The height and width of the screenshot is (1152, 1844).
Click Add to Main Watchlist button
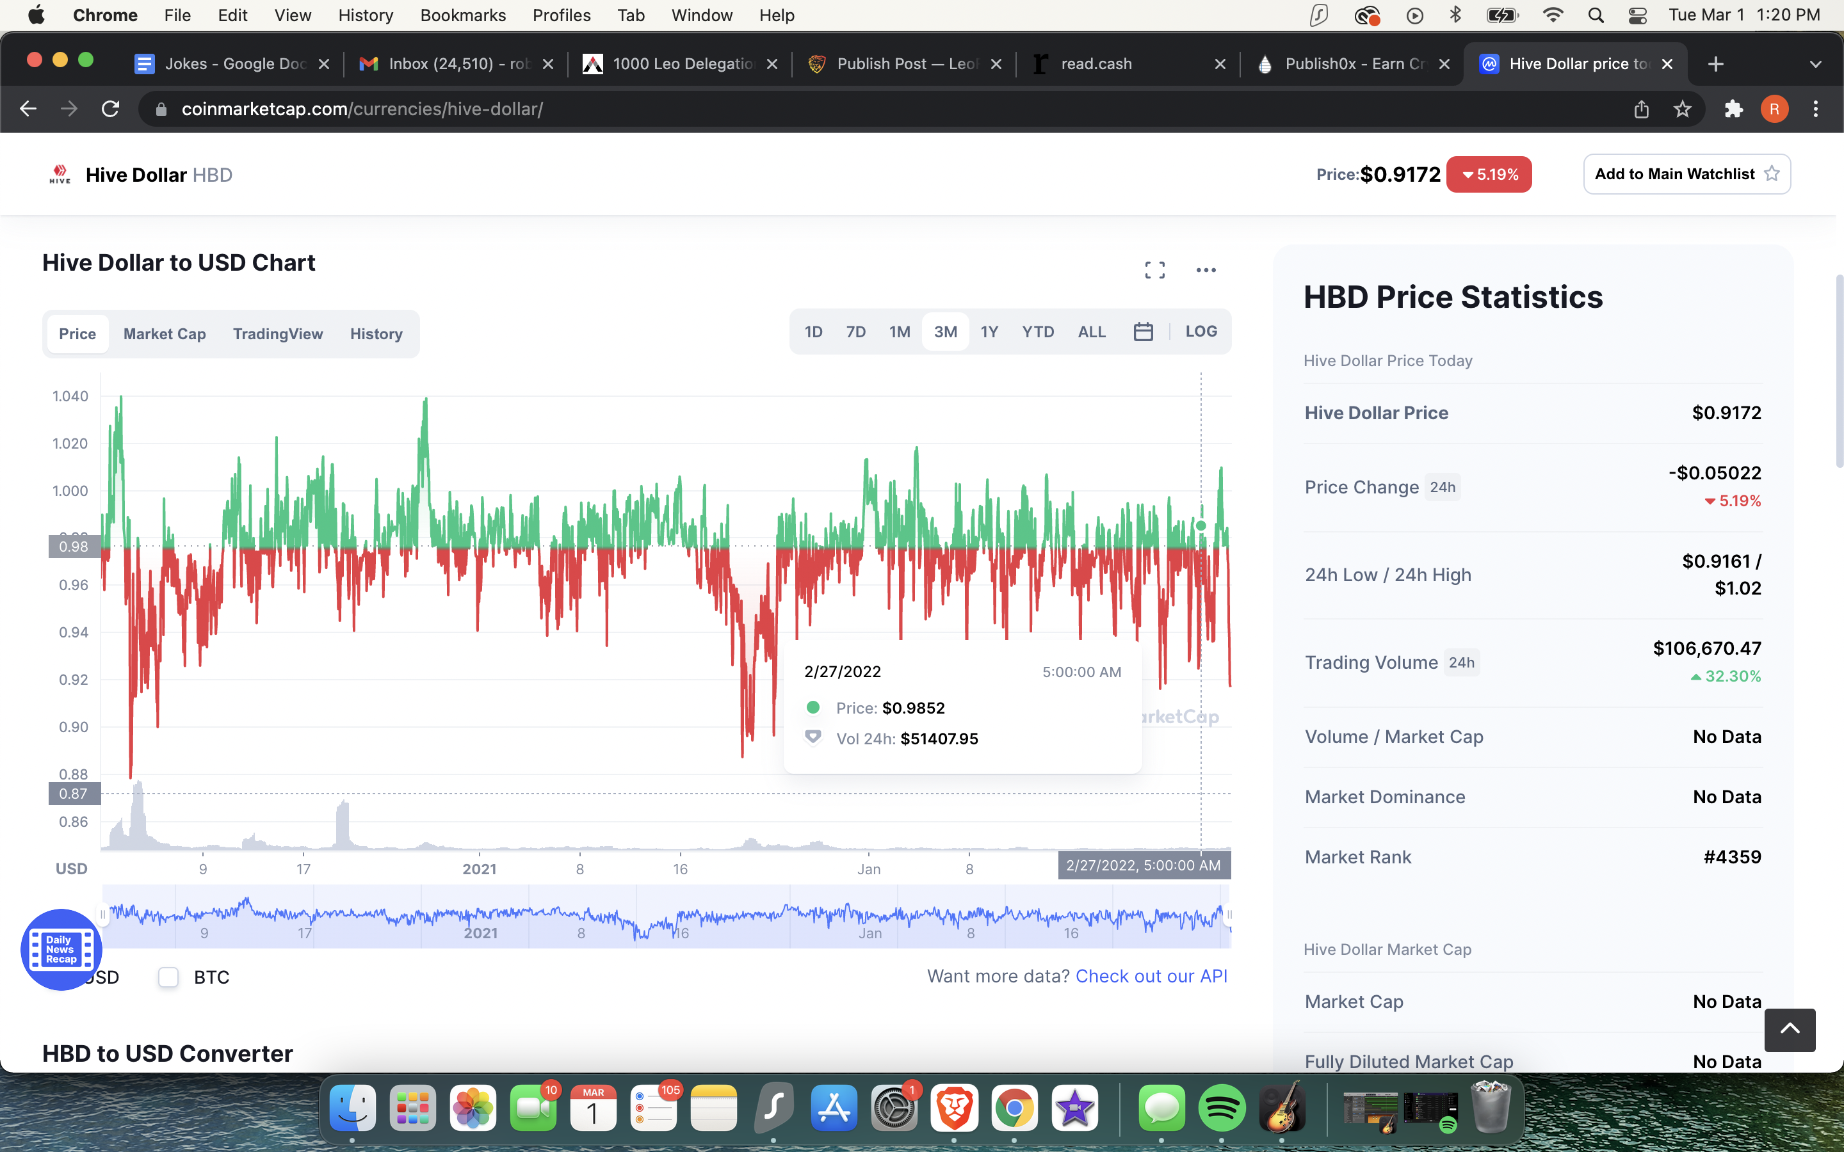tap(1687, 173)
